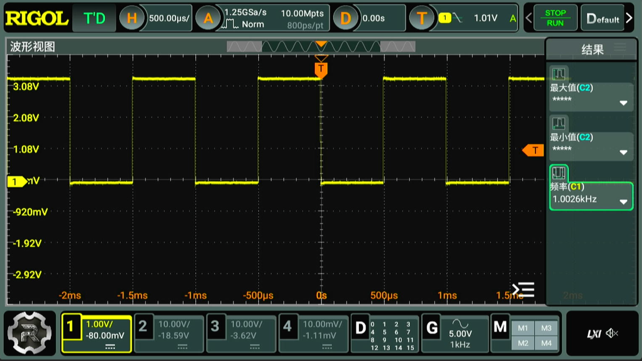Image resolution: width=642 pixels, height=361 pixels.
Task: Open the orange T trigger settings icon
Action: (x=422, y=18)
